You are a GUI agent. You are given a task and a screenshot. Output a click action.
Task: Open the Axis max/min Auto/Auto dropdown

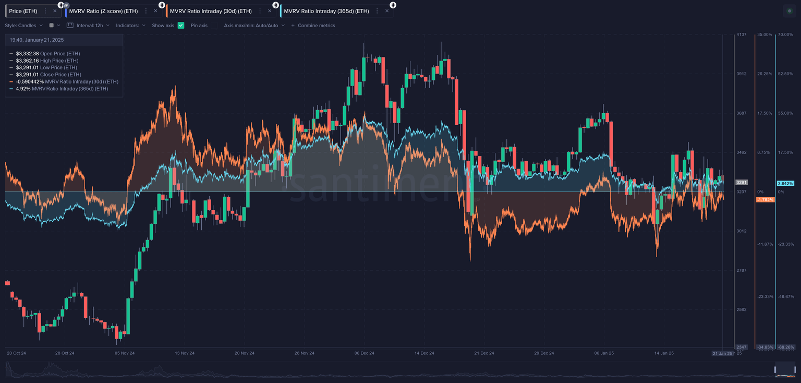coord(252,25)
